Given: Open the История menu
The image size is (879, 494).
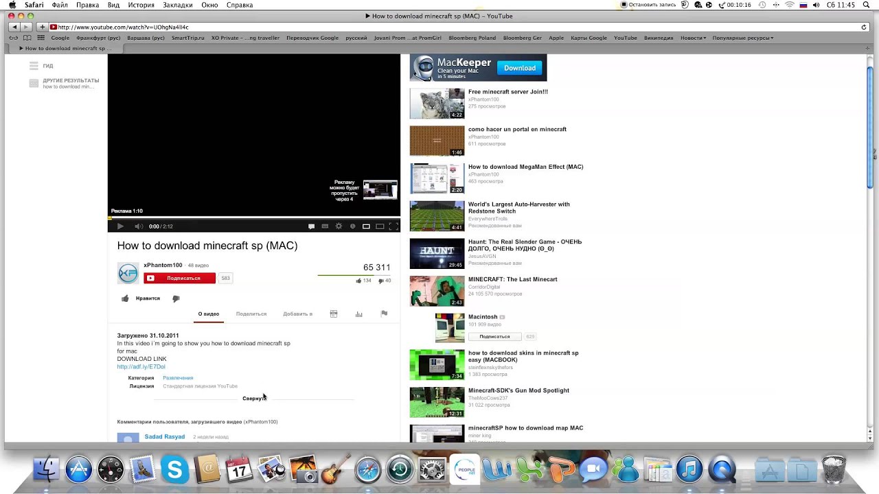Looking at the screenshot, I should (141, 5).
